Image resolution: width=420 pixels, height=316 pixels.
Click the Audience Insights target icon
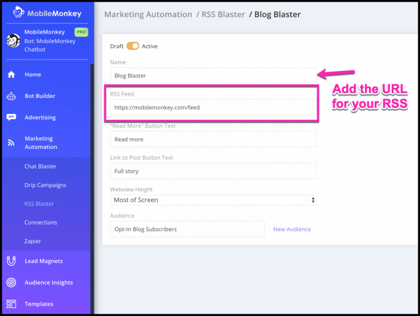coord(11,283)
